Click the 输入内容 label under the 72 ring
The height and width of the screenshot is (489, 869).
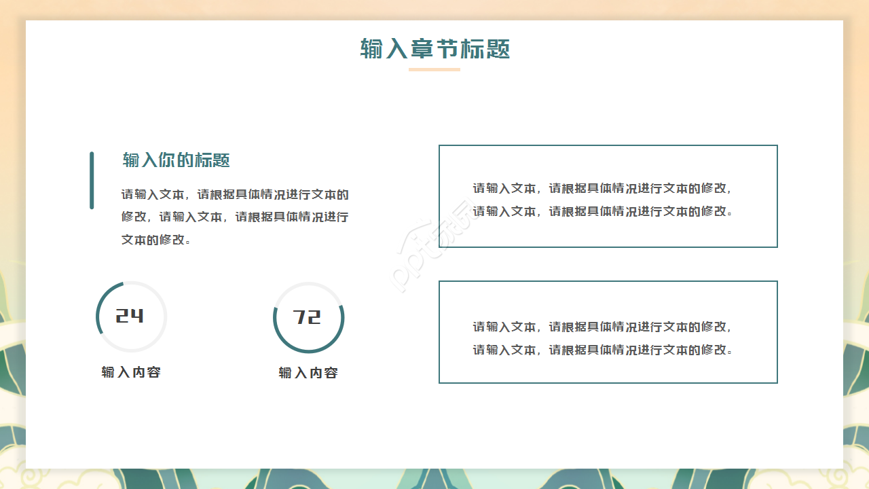tap(308, 373)
